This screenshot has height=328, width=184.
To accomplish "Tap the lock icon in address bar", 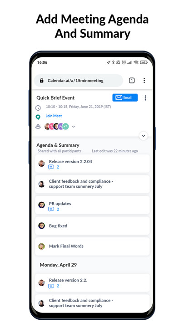I will tap(41, 81).
